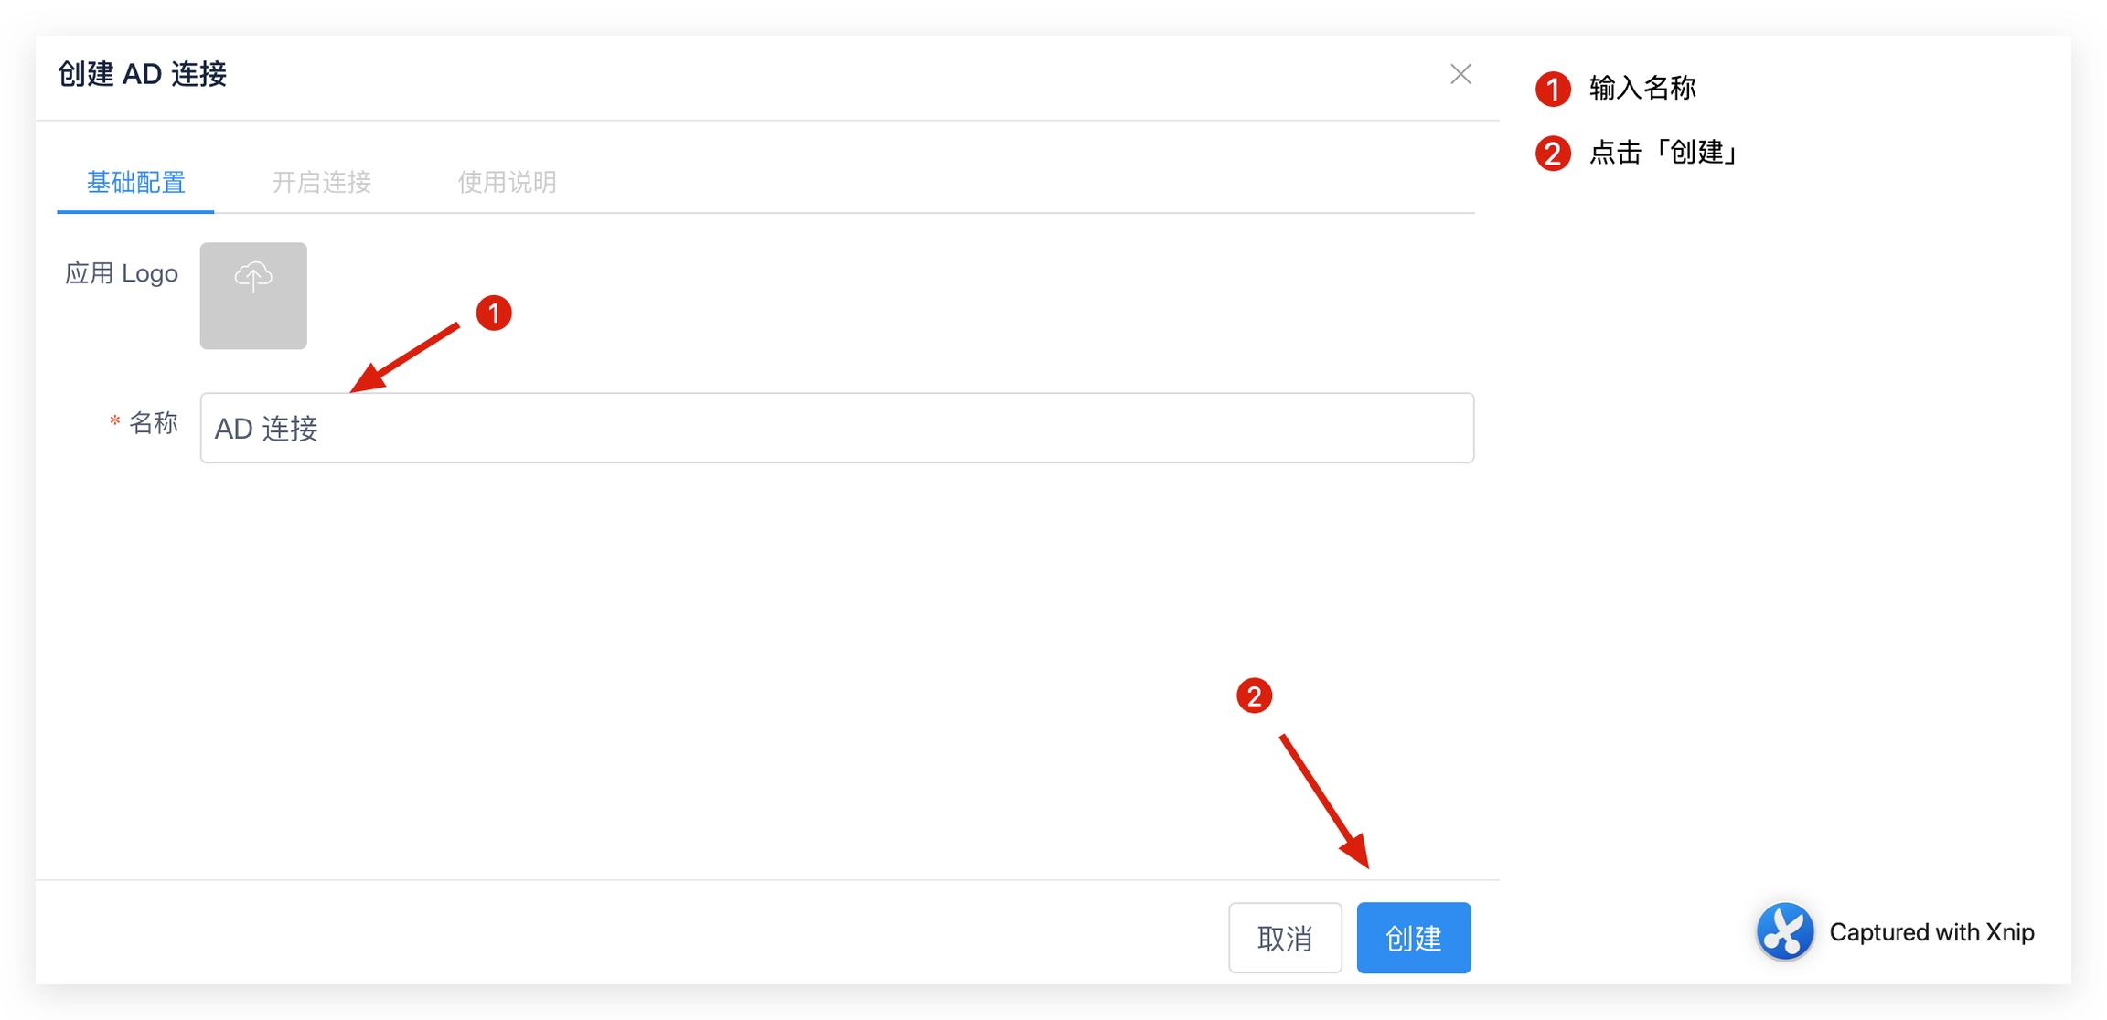Open the 开启连接 tab

[321, 182]
